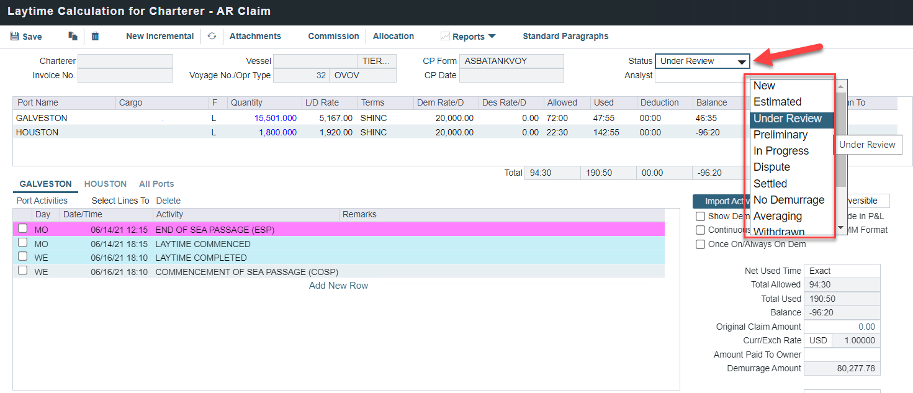Select Settled from the status list

coord(770,184)
